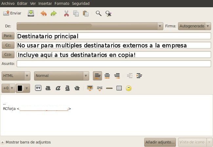Click the paste clipboard icon
The image size is (213, 147).
click(86, 13)
